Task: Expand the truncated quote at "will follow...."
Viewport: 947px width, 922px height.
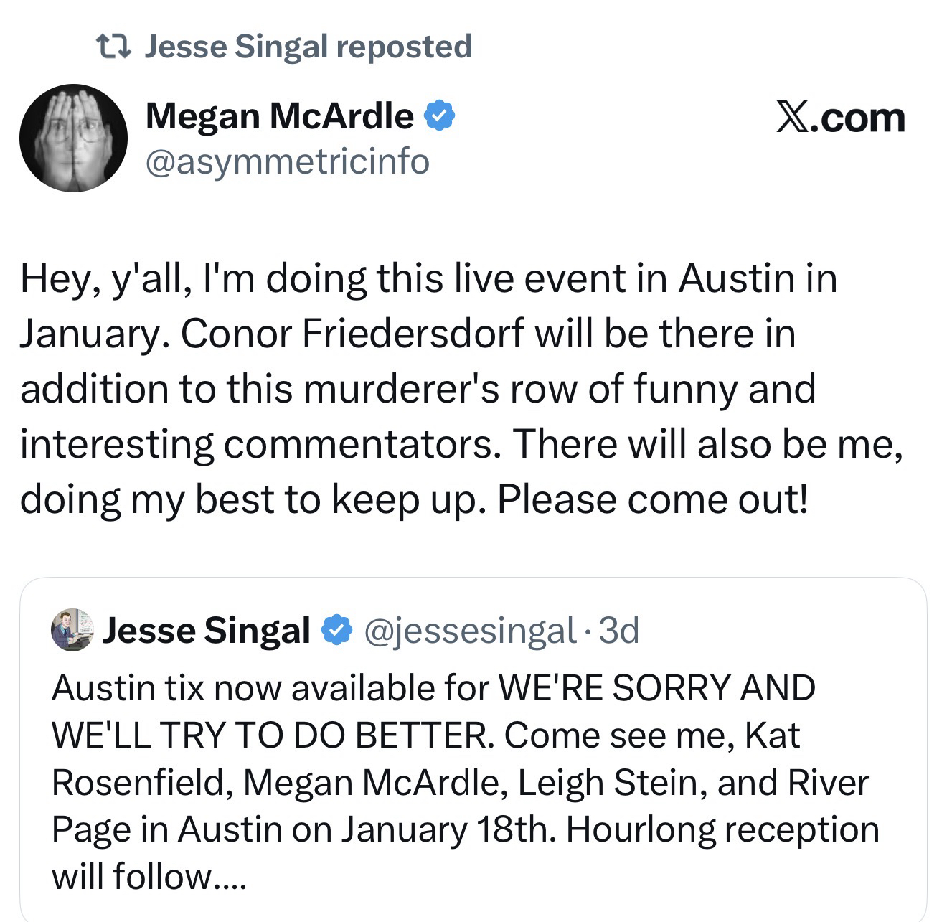Action: click(149, 876)
